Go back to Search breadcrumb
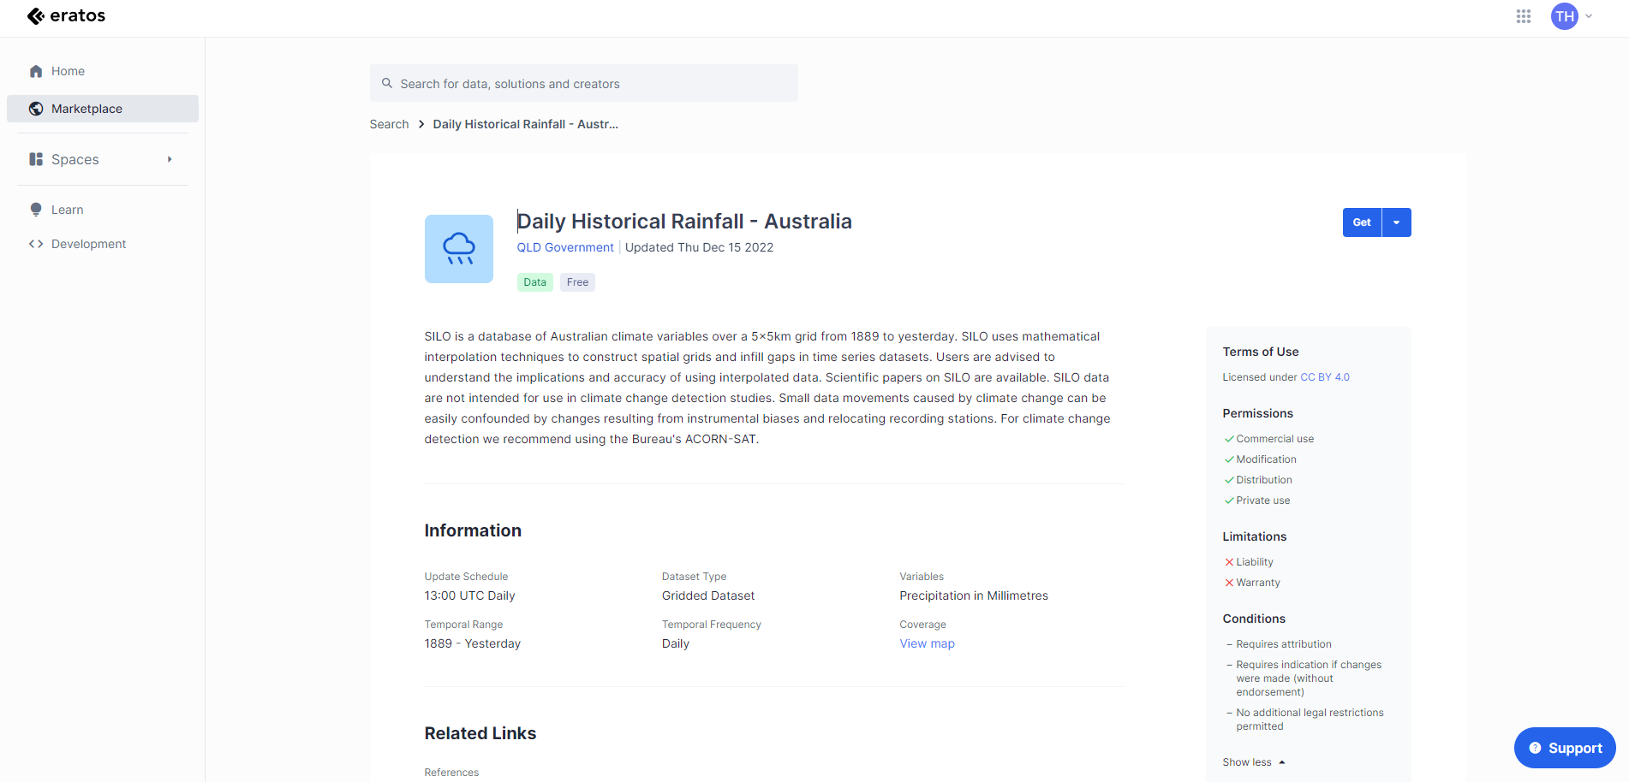1629x782 pixels. (x=389, y=124)
